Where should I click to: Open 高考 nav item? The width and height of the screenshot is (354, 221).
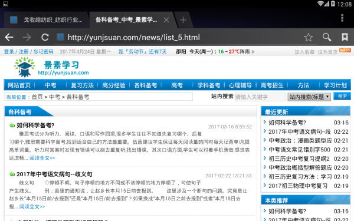point(177,85)
